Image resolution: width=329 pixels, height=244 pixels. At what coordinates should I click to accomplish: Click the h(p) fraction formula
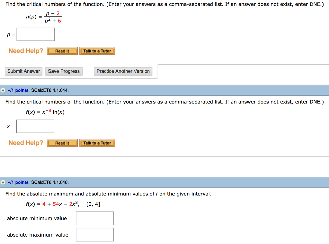(44, 17)
